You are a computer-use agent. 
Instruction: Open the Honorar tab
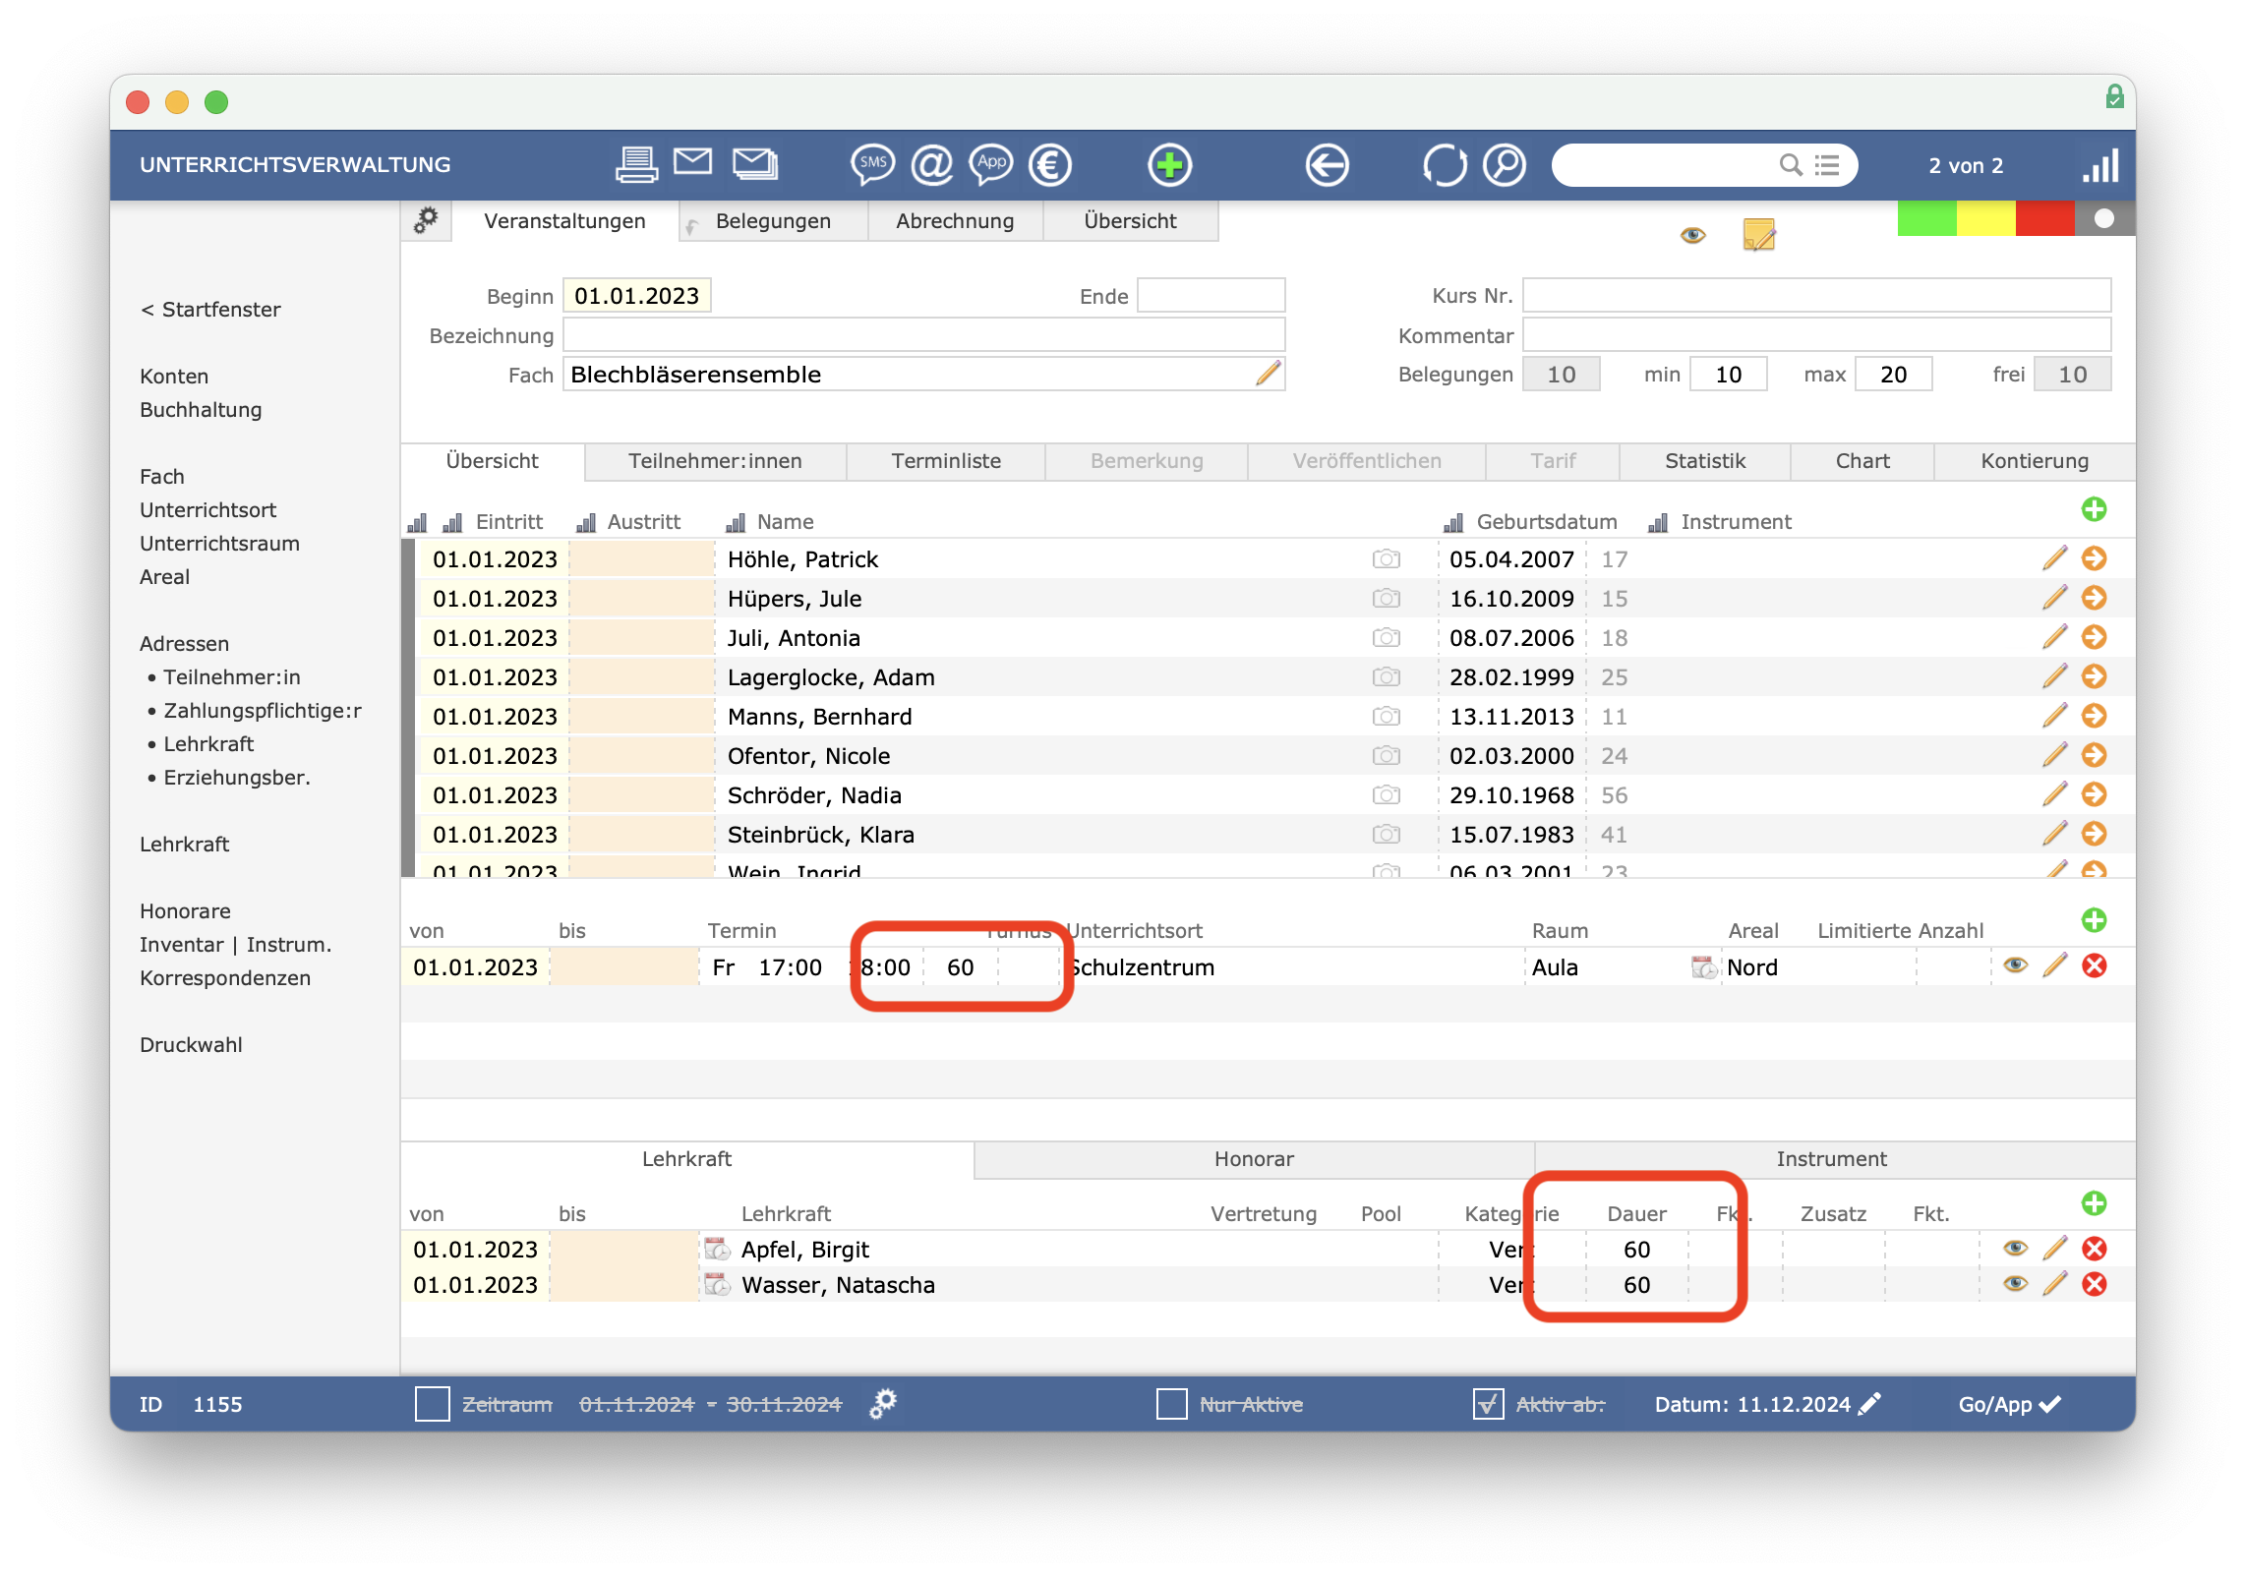click(1253, 1159)
